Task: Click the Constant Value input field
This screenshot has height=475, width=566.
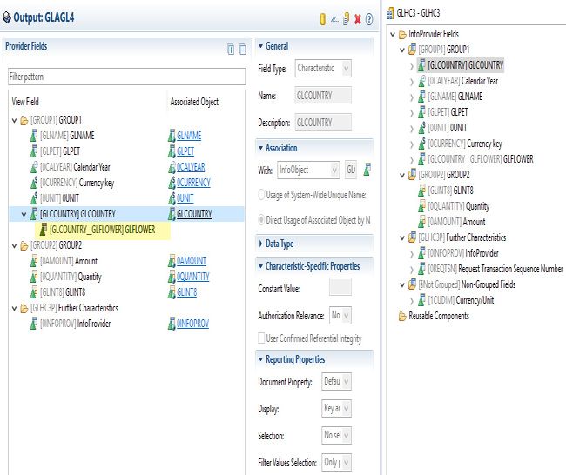Action: [340, 287]
